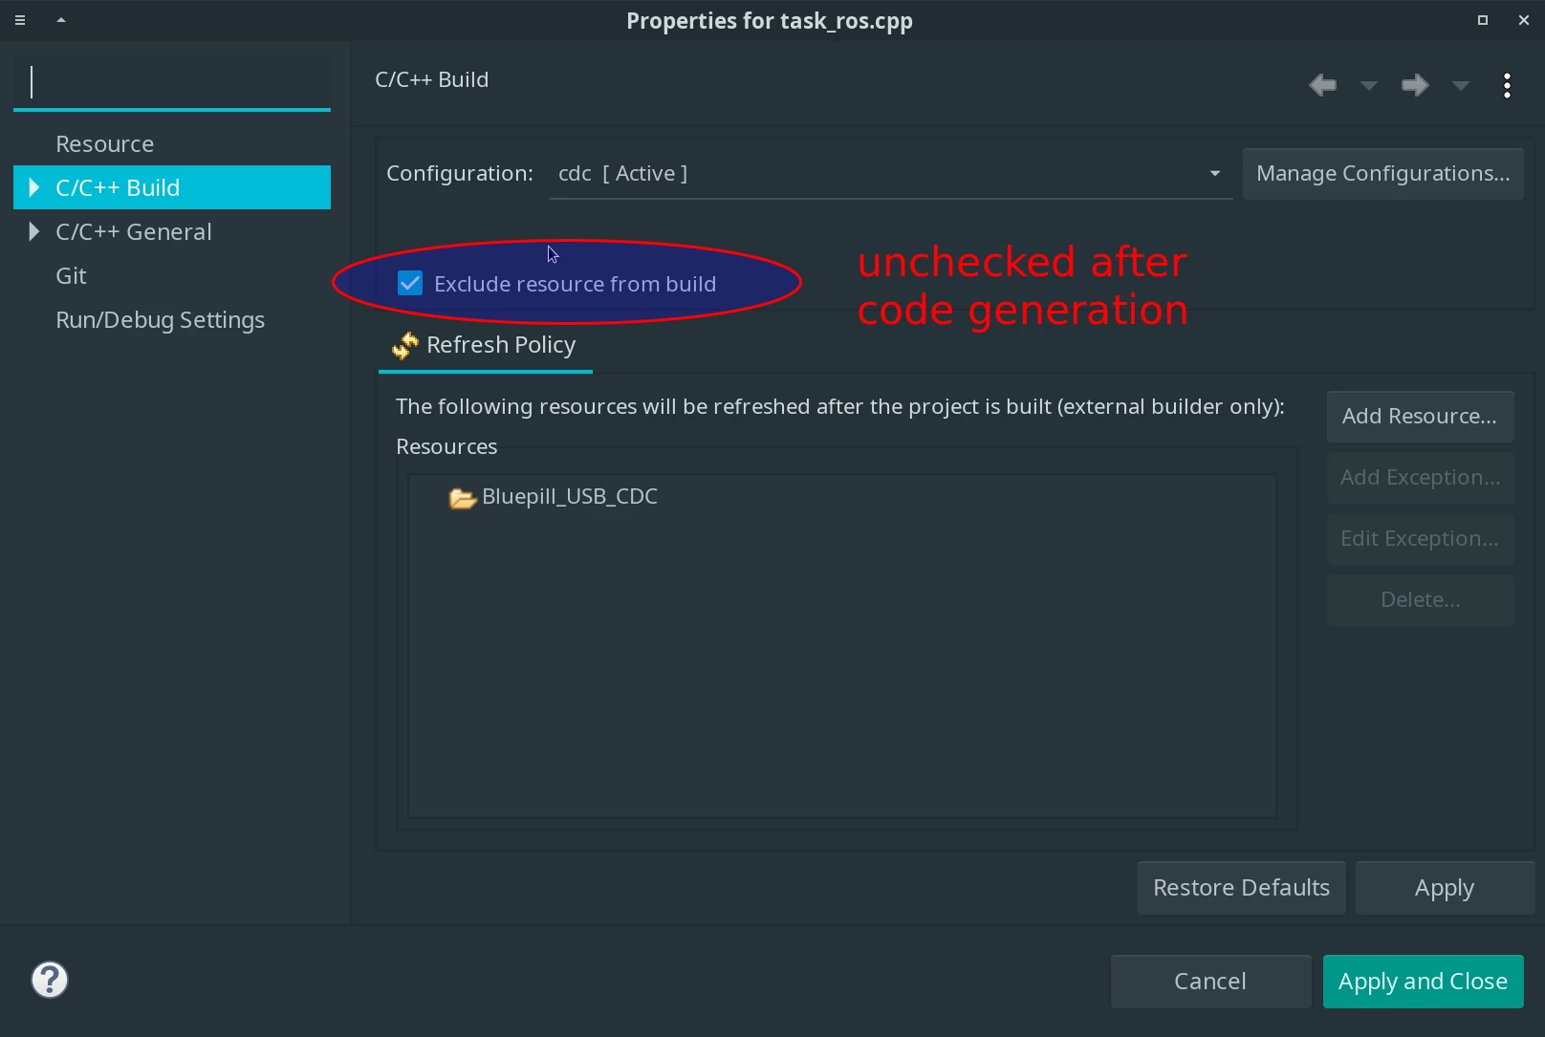Screen dimensions: 1545x1037
Task: Click the title bar up-arrow icon
Action: pyautogui.click(x=61, y=19)
